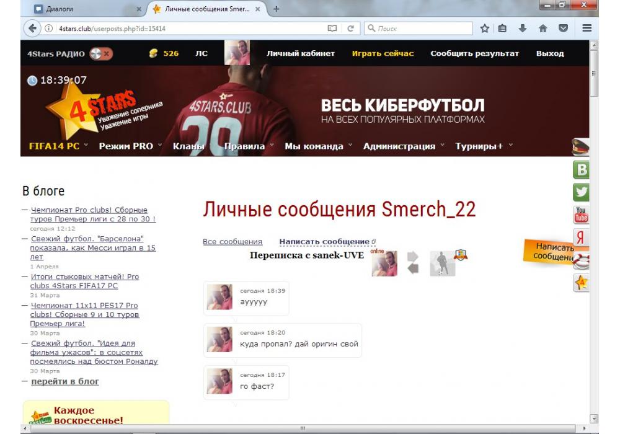The image size is (620, 434).
Task: Click the orange Написать сообщение banner
Action: (x=549, y=252)
